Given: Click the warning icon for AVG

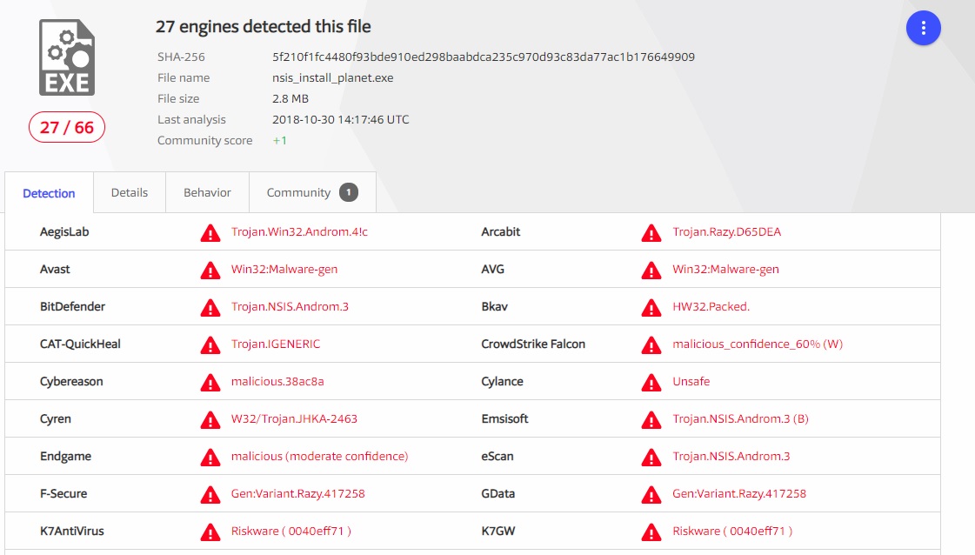Looking at the screenshot, I should [x=651, y=270].
